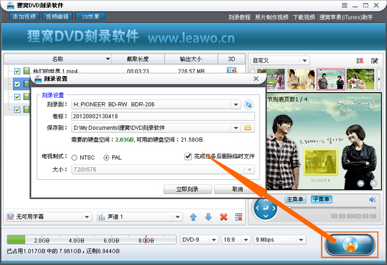Switch to the submenu tab

pyautogui.click(x=322, y=199)
